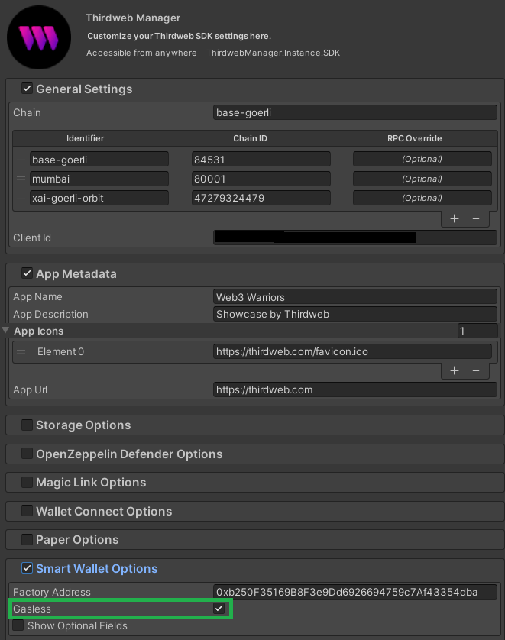Grab the mumbai row reorder handle
The width and height of the screenshot is (505, 640).
click(x=21, y=179)
